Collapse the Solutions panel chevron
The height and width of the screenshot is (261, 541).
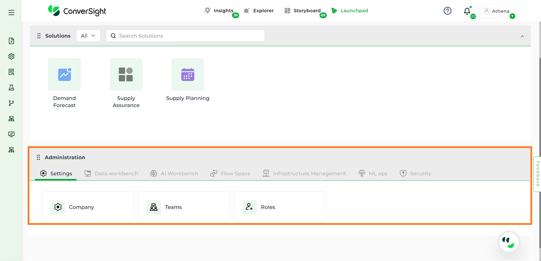[x=522, y=36]
